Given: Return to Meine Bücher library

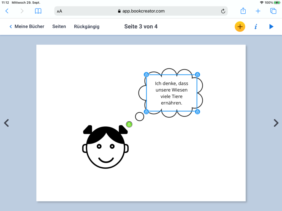Looking at the screenshot, I should point(27,27).
